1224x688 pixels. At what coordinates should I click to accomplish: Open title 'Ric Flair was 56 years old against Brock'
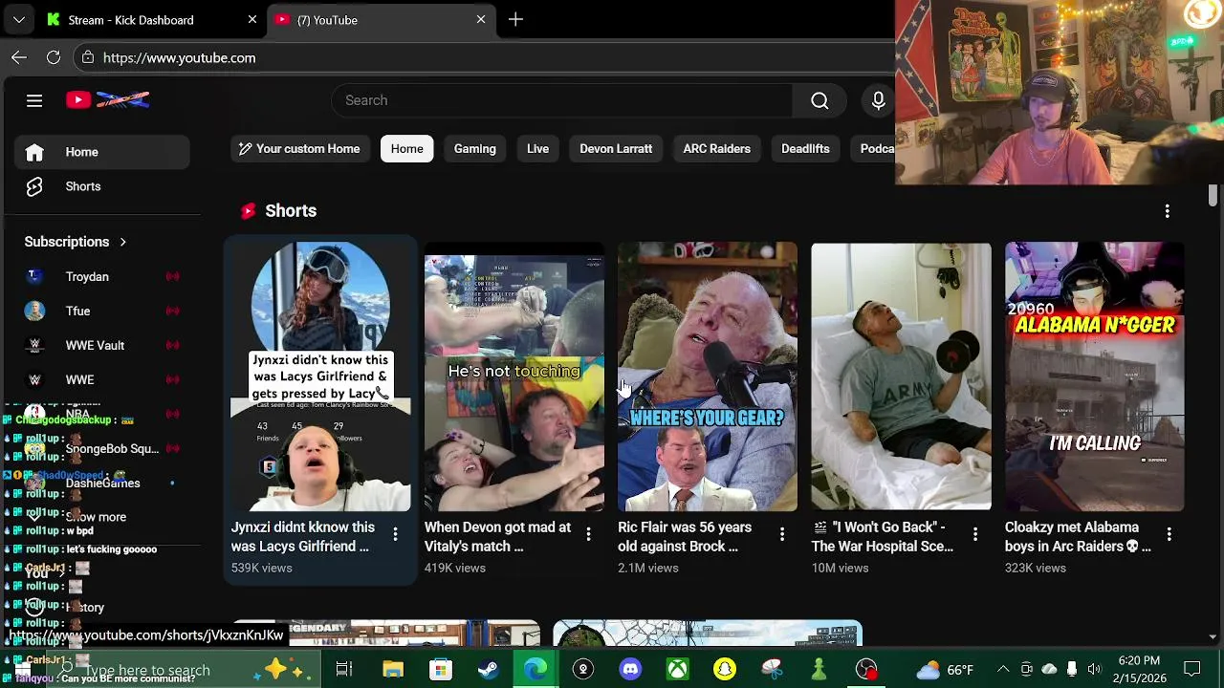pyautogui.click(x=685, y=536)
